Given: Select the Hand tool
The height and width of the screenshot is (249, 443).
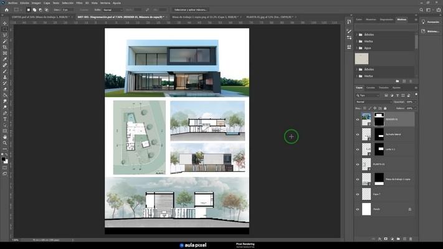Looking at the screenshot, I should pos(5,137).
